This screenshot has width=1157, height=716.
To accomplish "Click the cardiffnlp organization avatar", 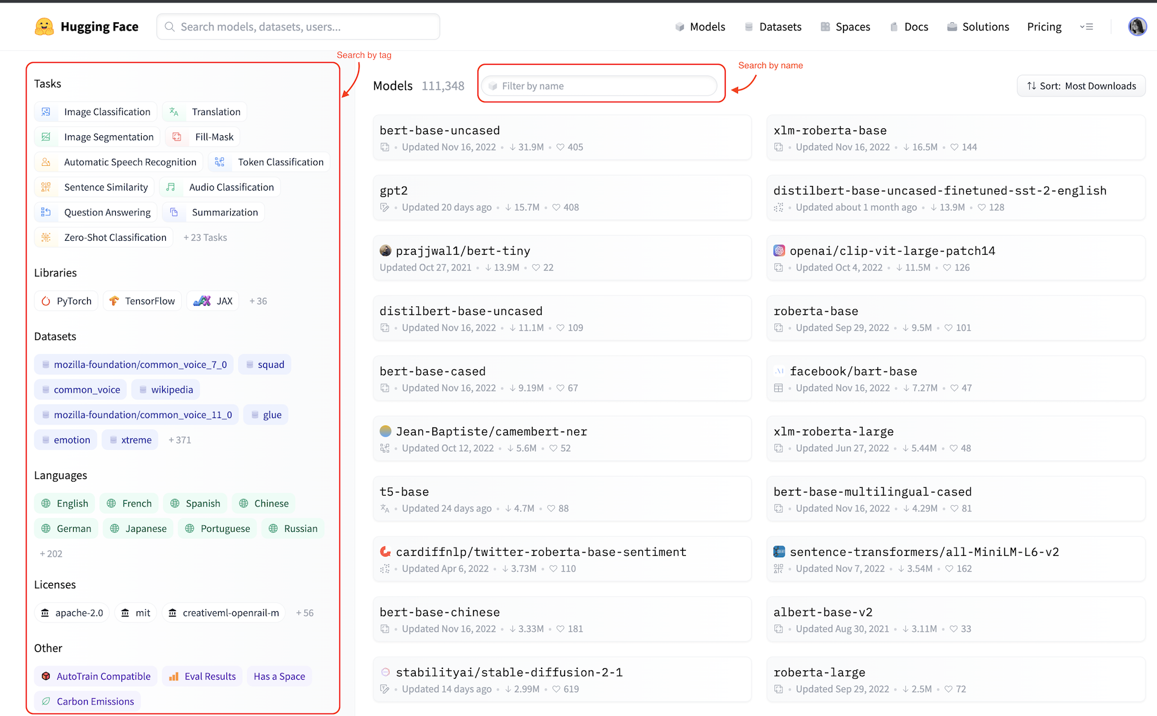I will click(x=385, y=551).
